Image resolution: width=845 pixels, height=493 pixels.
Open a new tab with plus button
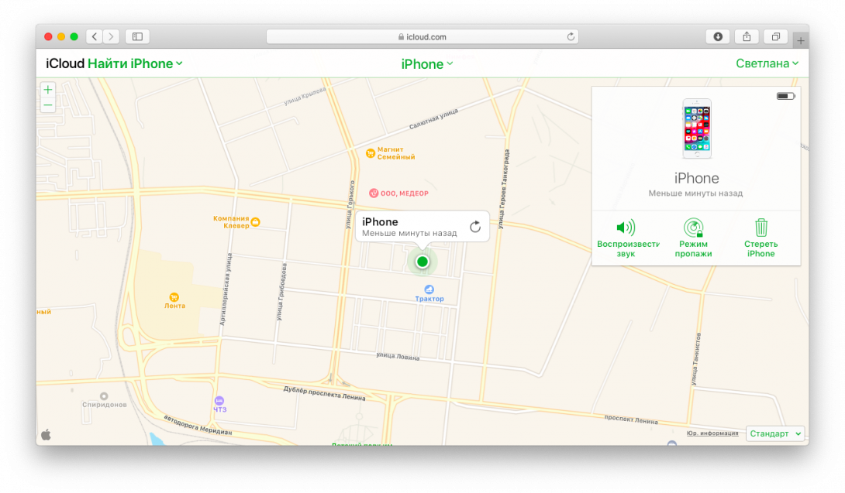coord(801,40)
